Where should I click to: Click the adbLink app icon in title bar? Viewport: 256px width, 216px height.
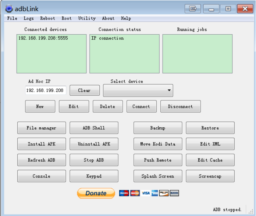8,8
